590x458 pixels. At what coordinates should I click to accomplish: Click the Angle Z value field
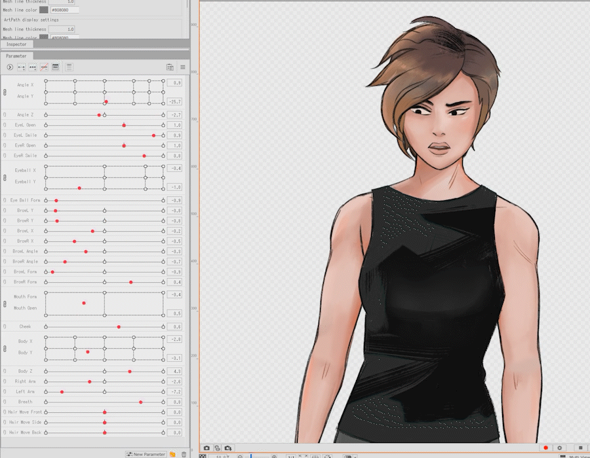[174, 114]
